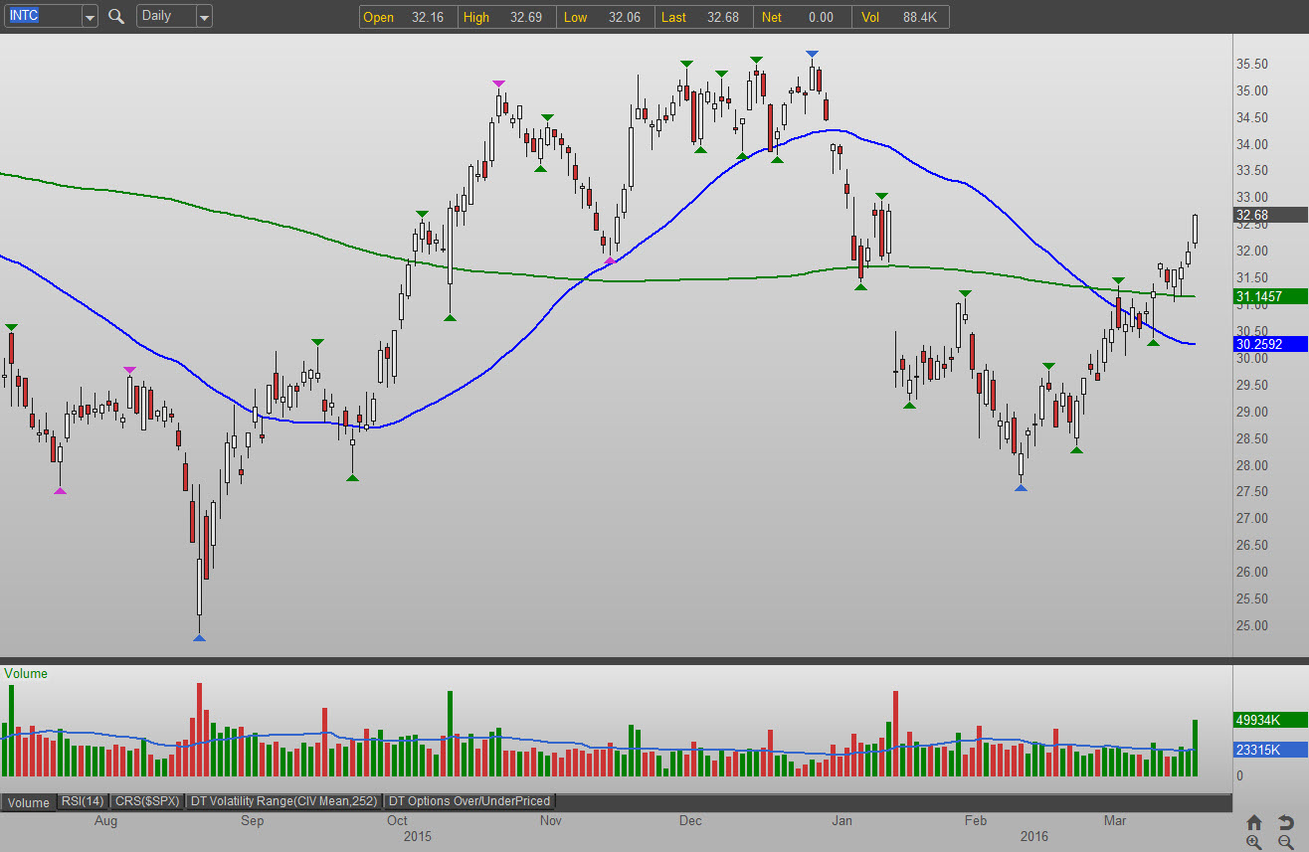Zoom in on the chart
Image resolution: width=1309 pixels, height=852 pixels.
[1253, 842]
